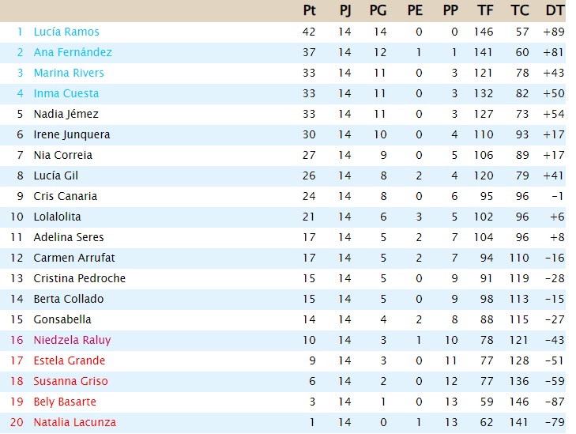Click Nadia Jémez row name
The image size is (576, 434).
coord(66,114)
